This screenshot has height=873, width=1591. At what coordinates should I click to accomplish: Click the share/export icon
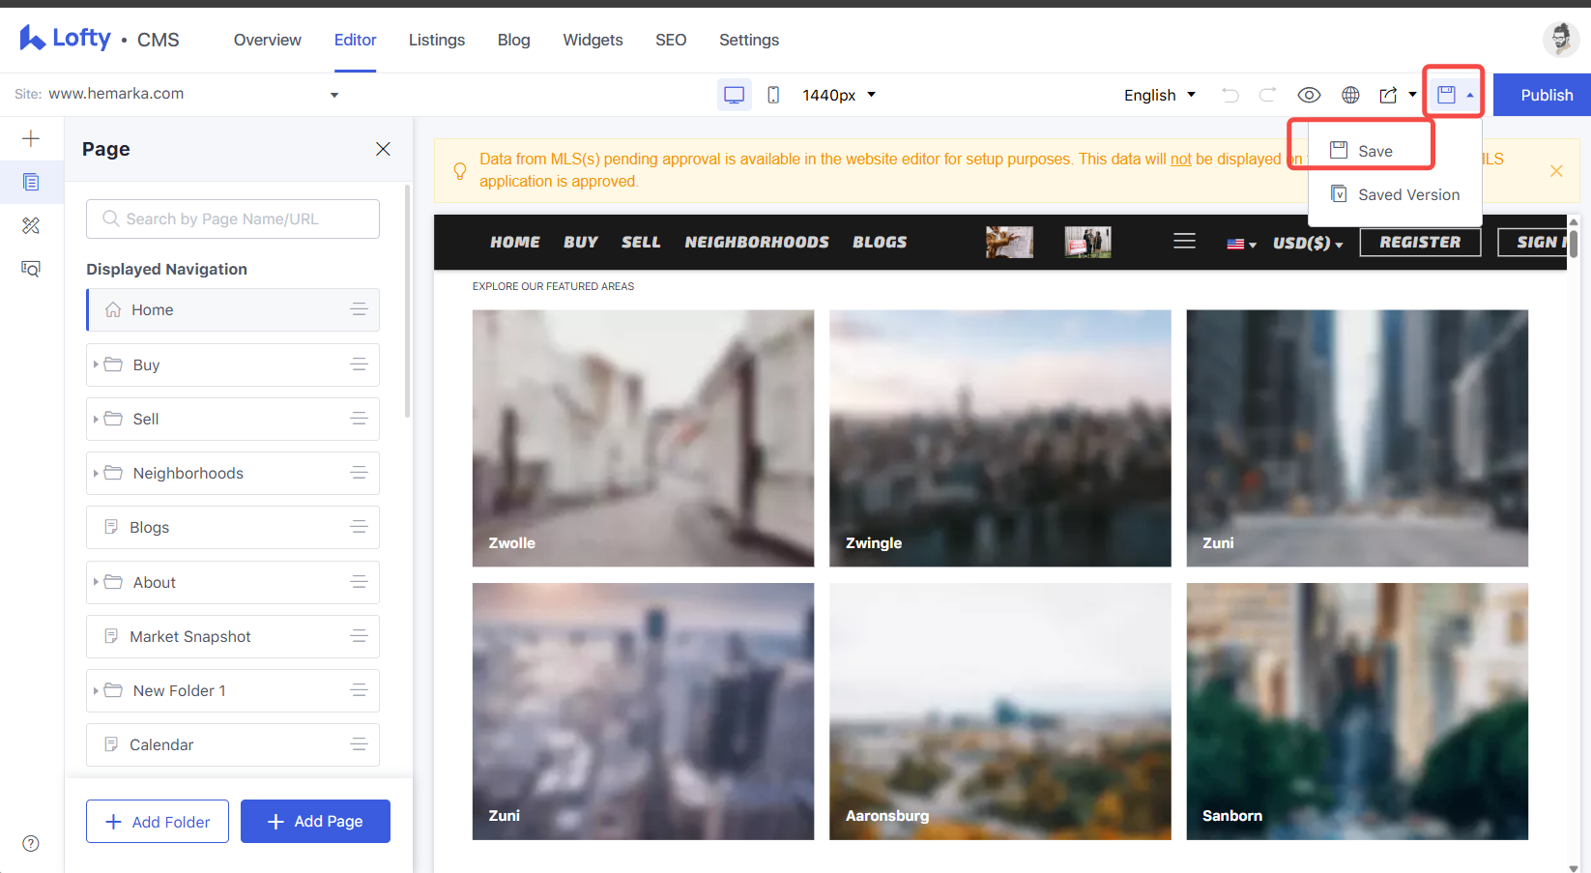[1388, 95]
